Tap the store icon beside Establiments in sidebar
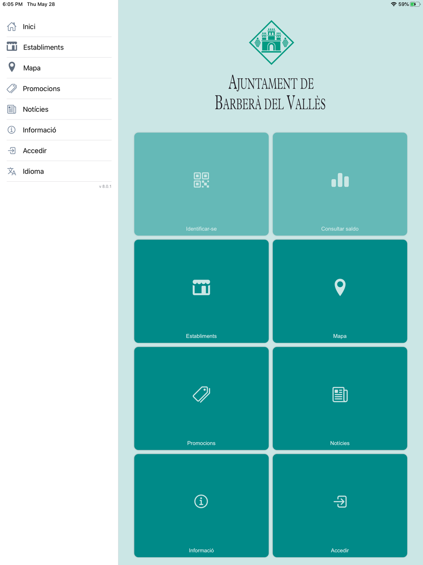This screenshot has height=565, width=423. pyautogui.click(x=12, y=47)
